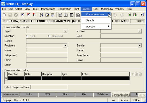Open the Window menu

tap(120, 9)
